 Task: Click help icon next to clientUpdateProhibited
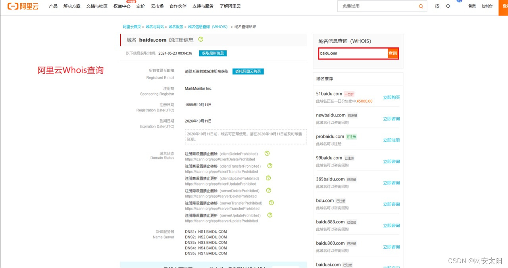coord(268,178)
